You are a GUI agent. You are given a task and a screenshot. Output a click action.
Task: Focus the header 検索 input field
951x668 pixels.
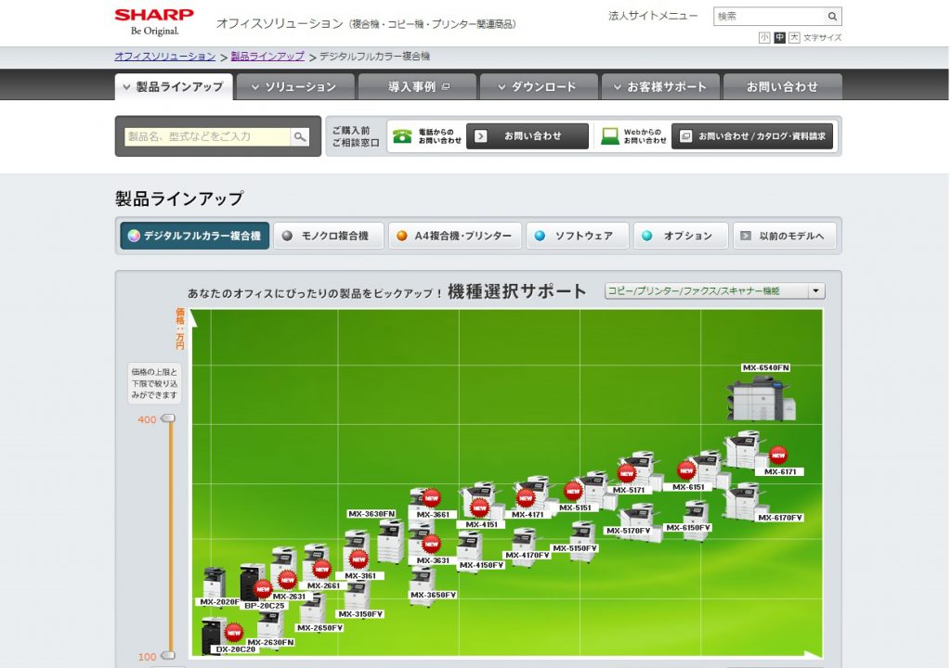tap(770, 17)
